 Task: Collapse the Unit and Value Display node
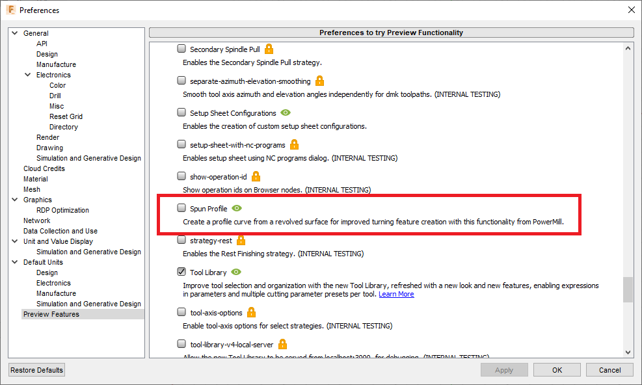pyautogui.click(x=15, y=241)
